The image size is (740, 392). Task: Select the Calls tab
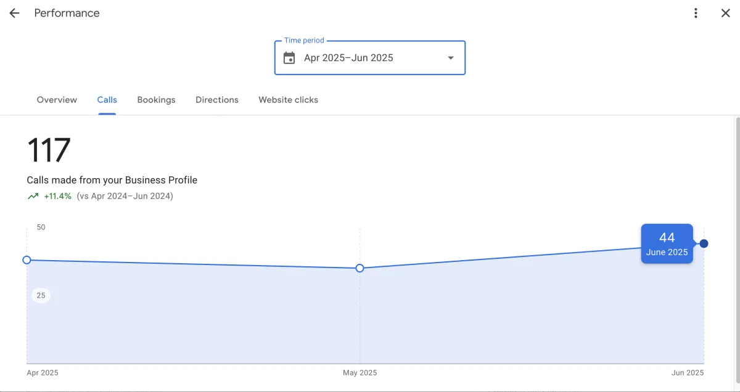[x=107, y=100]
